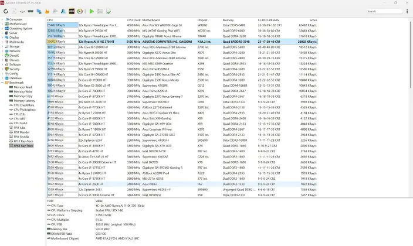Click the user-figure toolbar icon
The image size is (413, 246).
63,11
